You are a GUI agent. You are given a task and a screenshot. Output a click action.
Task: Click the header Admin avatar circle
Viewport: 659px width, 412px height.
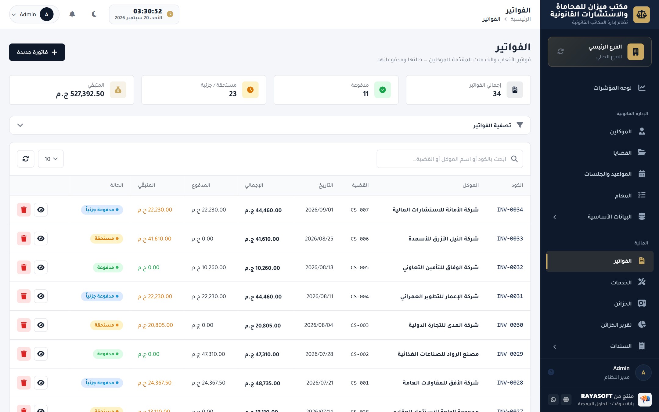(46, 14)
